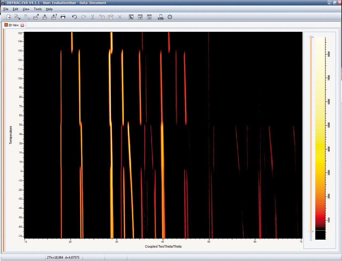Toggle the checkbox panel toolbar icon
The height and width of the screenshot is (261, 342).
coord(140,17)
